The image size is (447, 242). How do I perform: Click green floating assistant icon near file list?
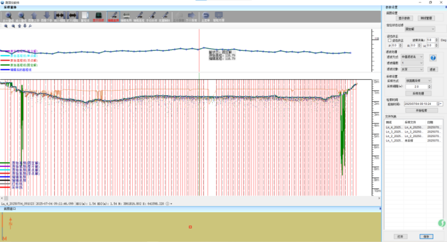(x=442, y=223)
